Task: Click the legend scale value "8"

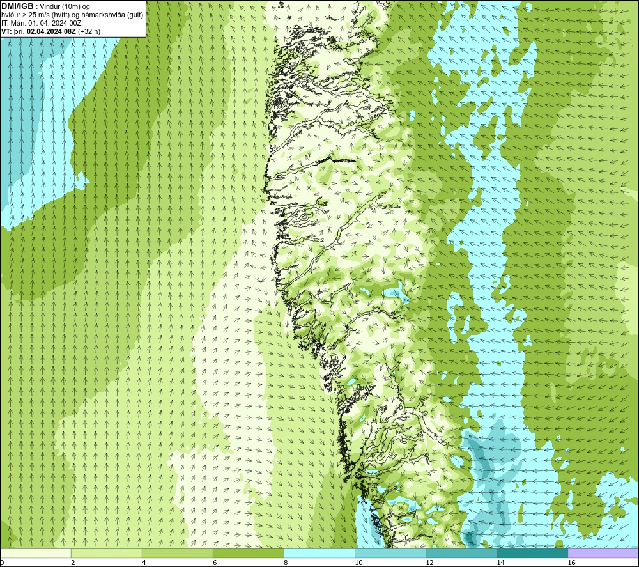Action: coord(286,563)
